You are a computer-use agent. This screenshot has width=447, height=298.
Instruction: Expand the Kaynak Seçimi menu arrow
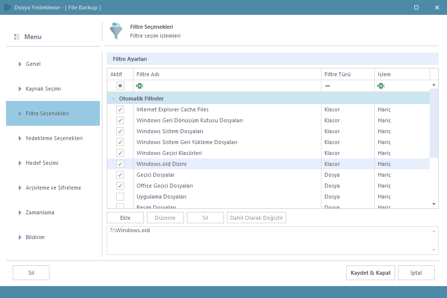20,89
